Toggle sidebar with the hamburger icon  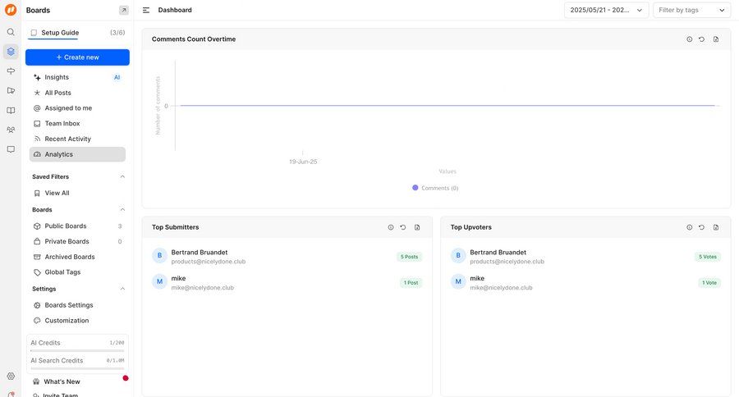[x=146, y=10]
